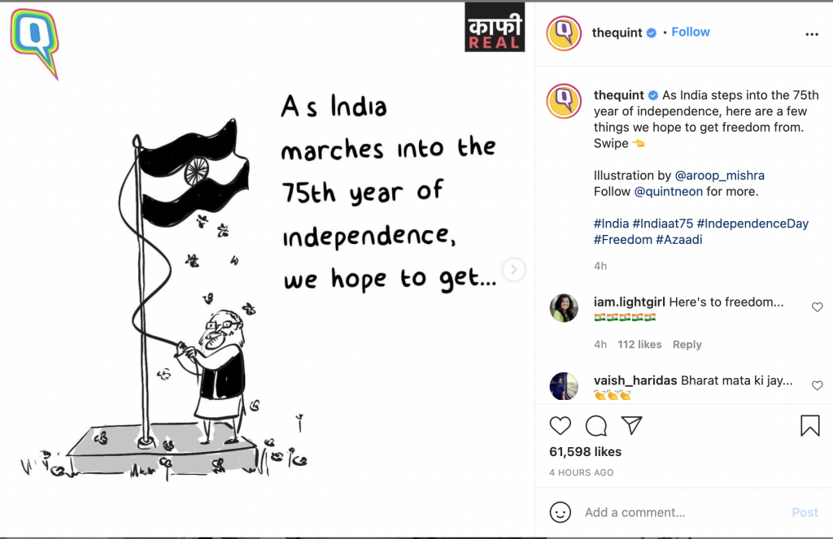This screenshot has height=539, width=833.
Task: Save the post with the bookmark icon
Action: click(x=810, y=425)
